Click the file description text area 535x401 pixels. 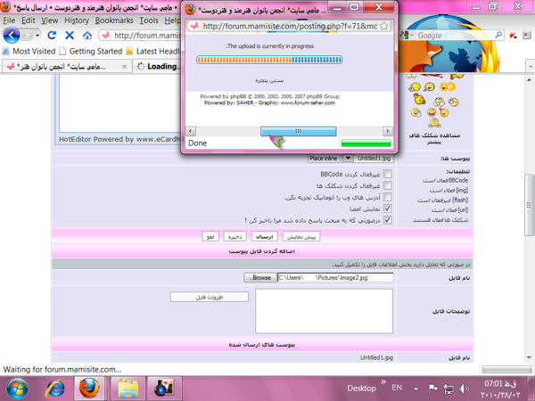(325, 311)
